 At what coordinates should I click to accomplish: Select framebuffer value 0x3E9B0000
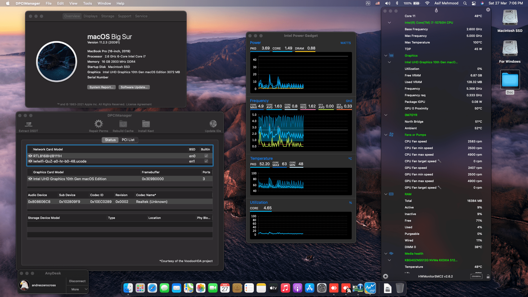coord(153,179)
